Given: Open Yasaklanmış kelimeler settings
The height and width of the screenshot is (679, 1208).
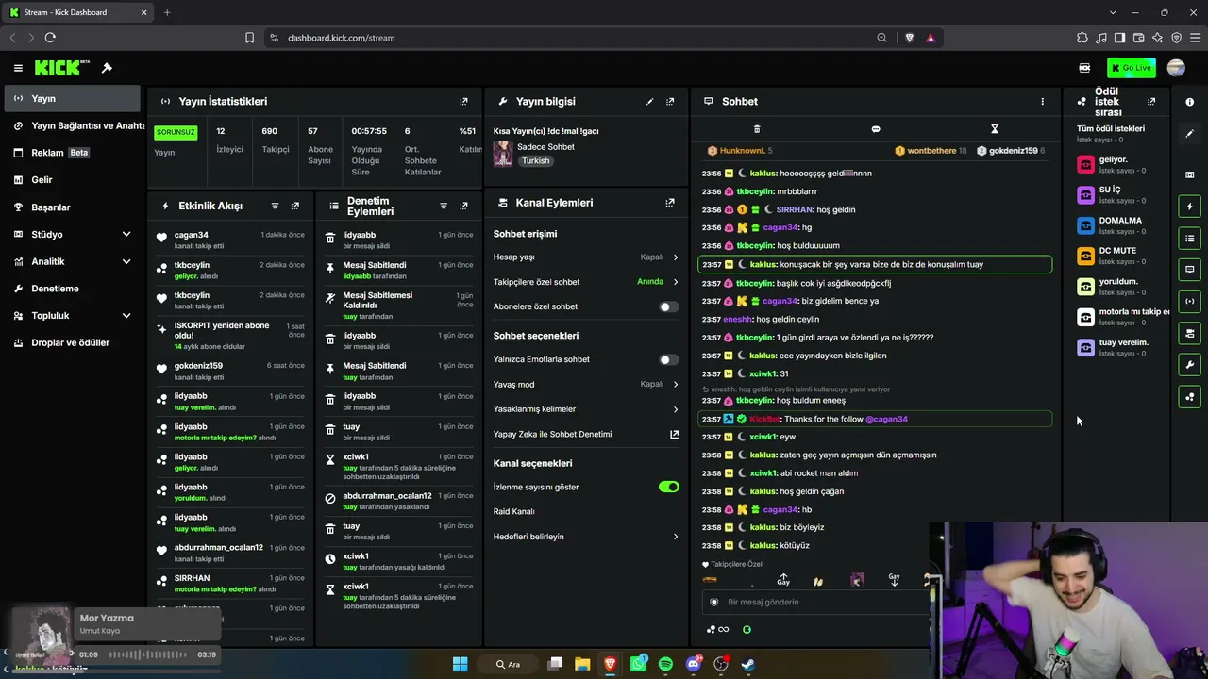Looking at the screenshot, I should [586, 409].
